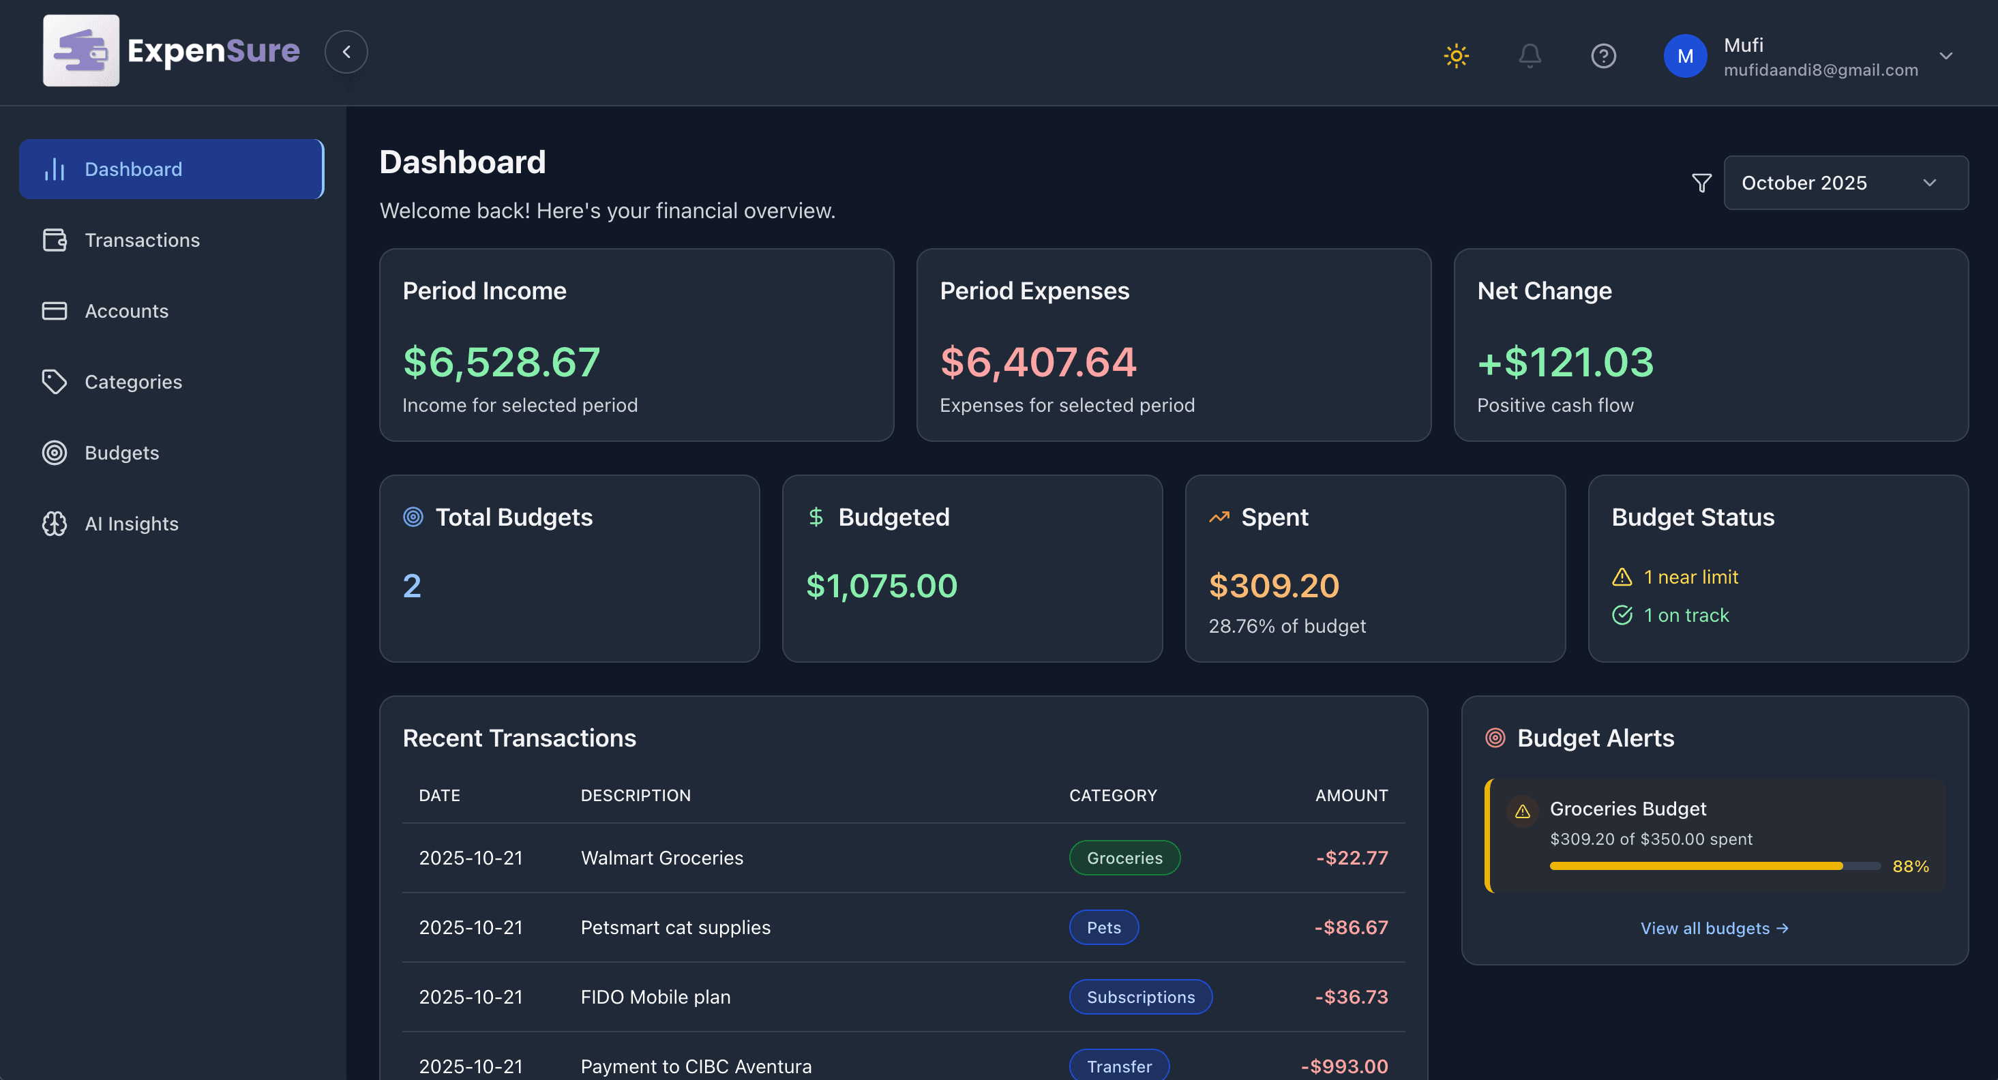
Task: Click the Groceries Budget progress bar
Action: (1694, 866)
